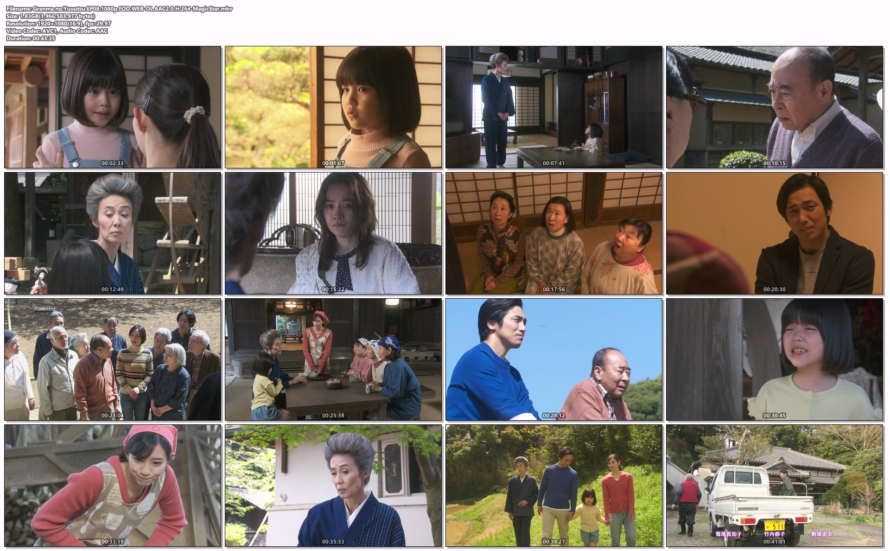Click the Filename text line
This screenshot has height=551, width=890.
coord(119,9)
